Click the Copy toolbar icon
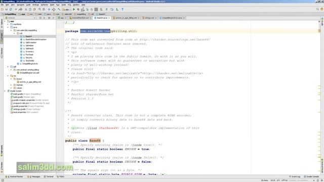This screenshot has height=182, width=324. click(30, 9)
